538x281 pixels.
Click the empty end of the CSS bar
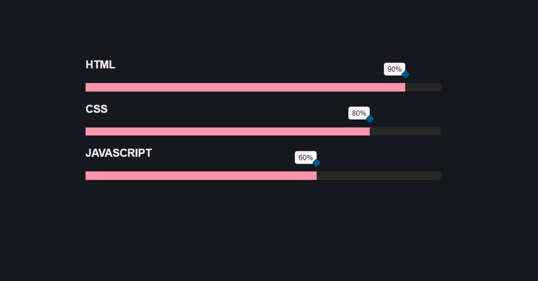[x=406, y=131]
